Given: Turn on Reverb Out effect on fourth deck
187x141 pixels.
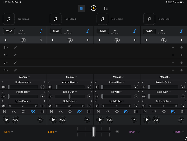Looking at the screenshot, I should [x=144, y=87].
